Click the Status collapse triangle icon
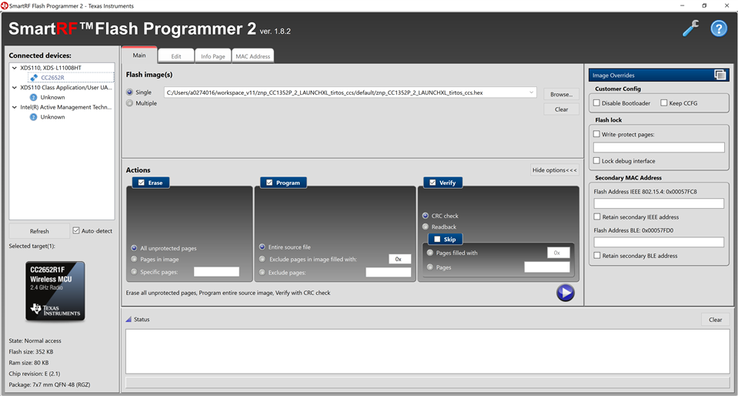This screenshot has width=738, height=396. point(129,320)
